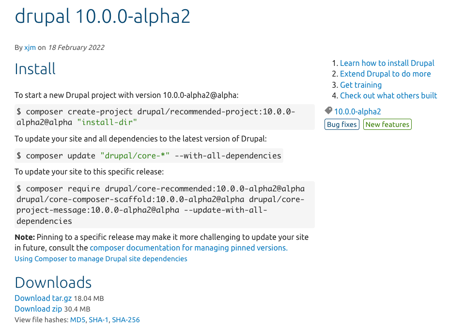
Task: View the MD5 file hash
Action: [77, 320]
